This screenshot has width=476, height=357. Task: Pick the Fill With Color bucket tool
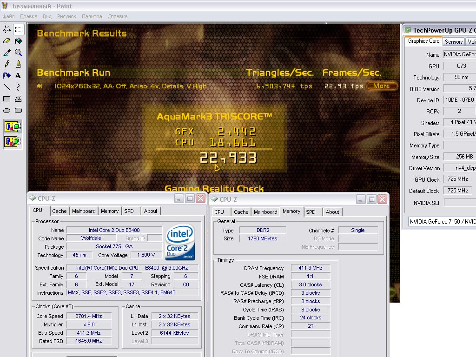pyautogui.click(x=19, y=41)
